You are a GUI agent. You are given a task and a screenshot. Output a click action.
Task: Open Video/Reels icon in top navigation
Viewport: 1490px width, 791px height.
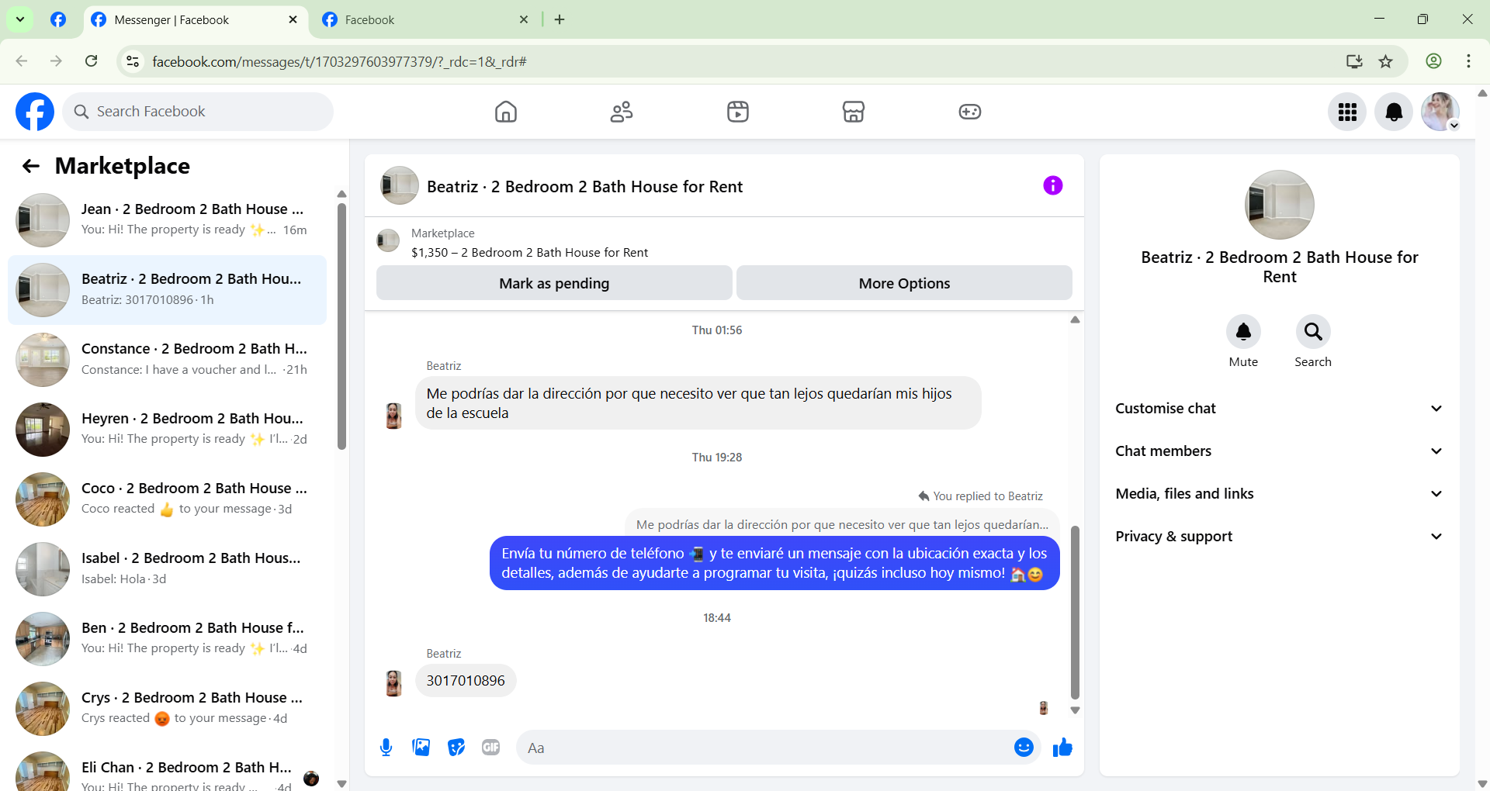click(x=737, y=112)
